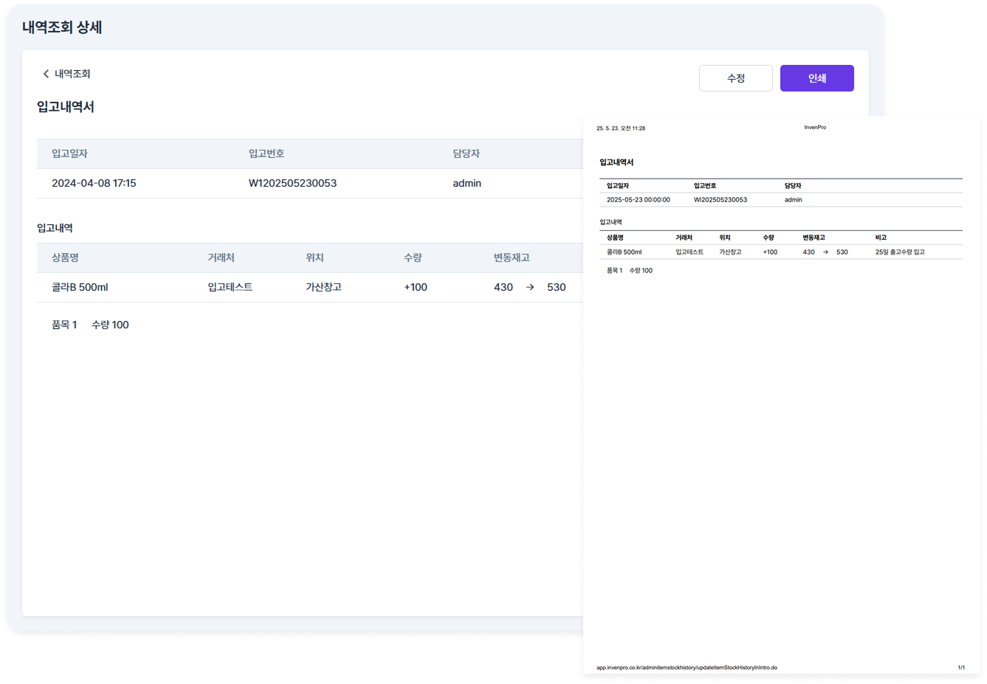
Task: Click the admin 담당자 value in detail page
Action: tap(467, 183)
